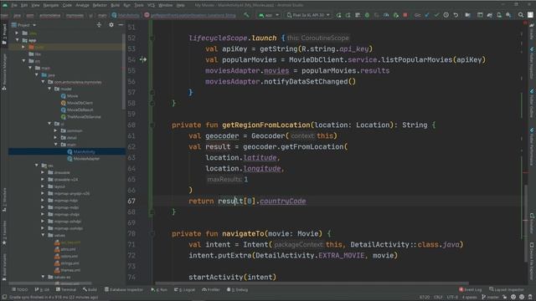Click the gutter icon on line 54
The height and width of the screenshot is (301, 536).
pyautogui.click(x=143, y=59)
